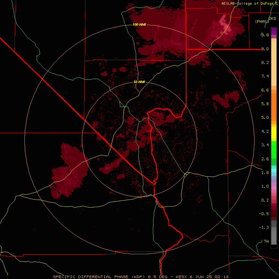Click the 8.2 scale label
The height and width of the screenshot is (279, 279).
point(265,62)
